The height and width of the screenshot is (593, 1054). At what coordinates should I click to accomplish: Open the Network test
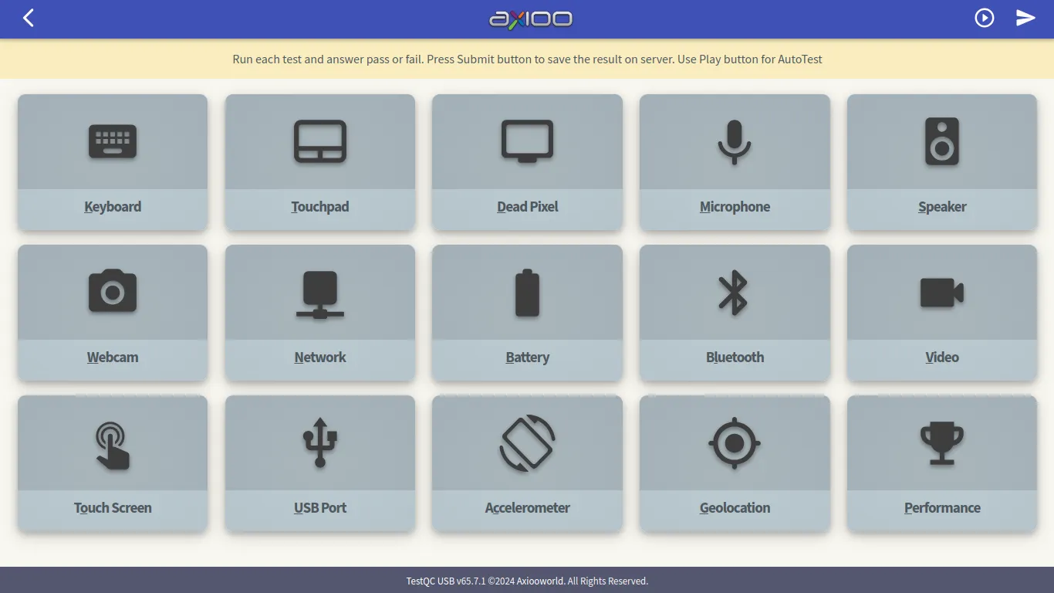[x=319, y=313]
